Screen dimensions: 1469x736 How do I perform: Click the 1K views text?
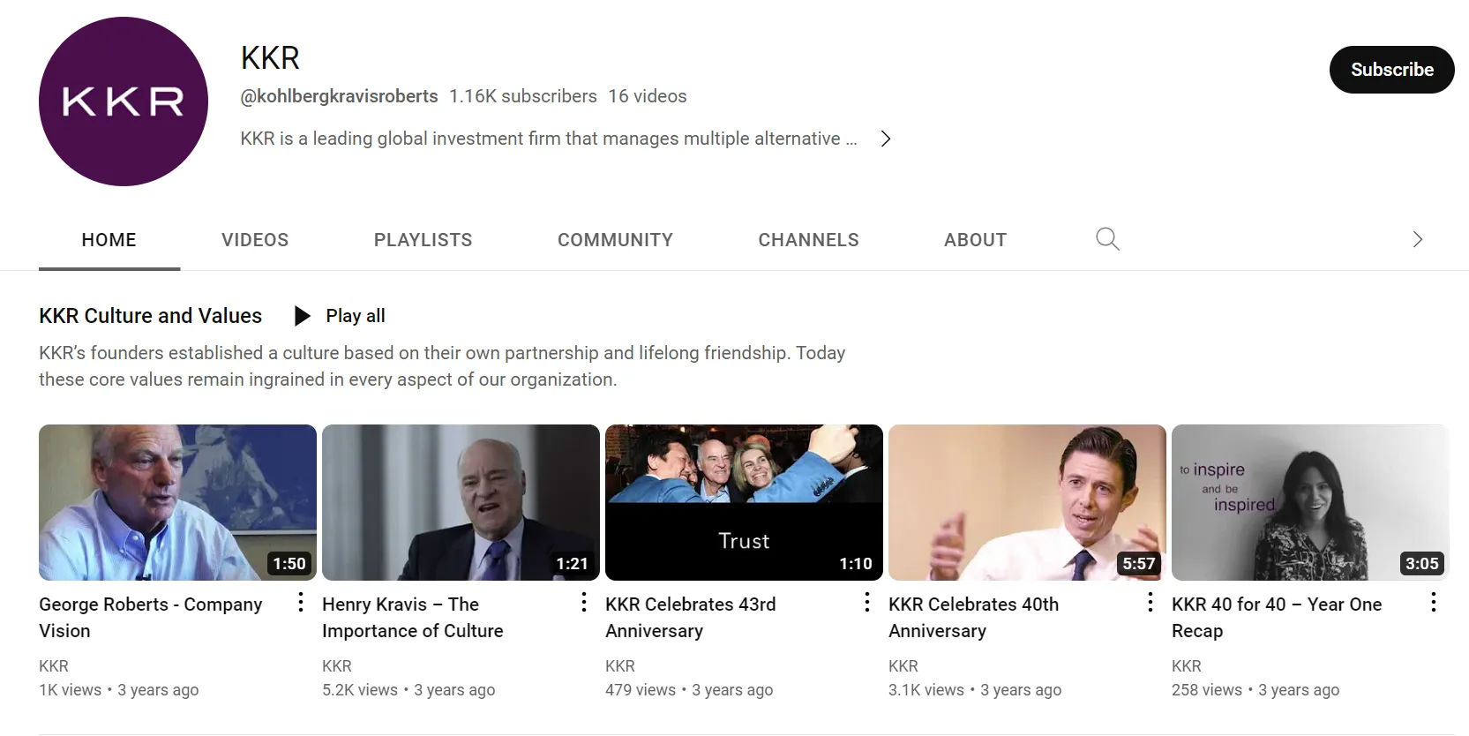(x=71, y=690)
